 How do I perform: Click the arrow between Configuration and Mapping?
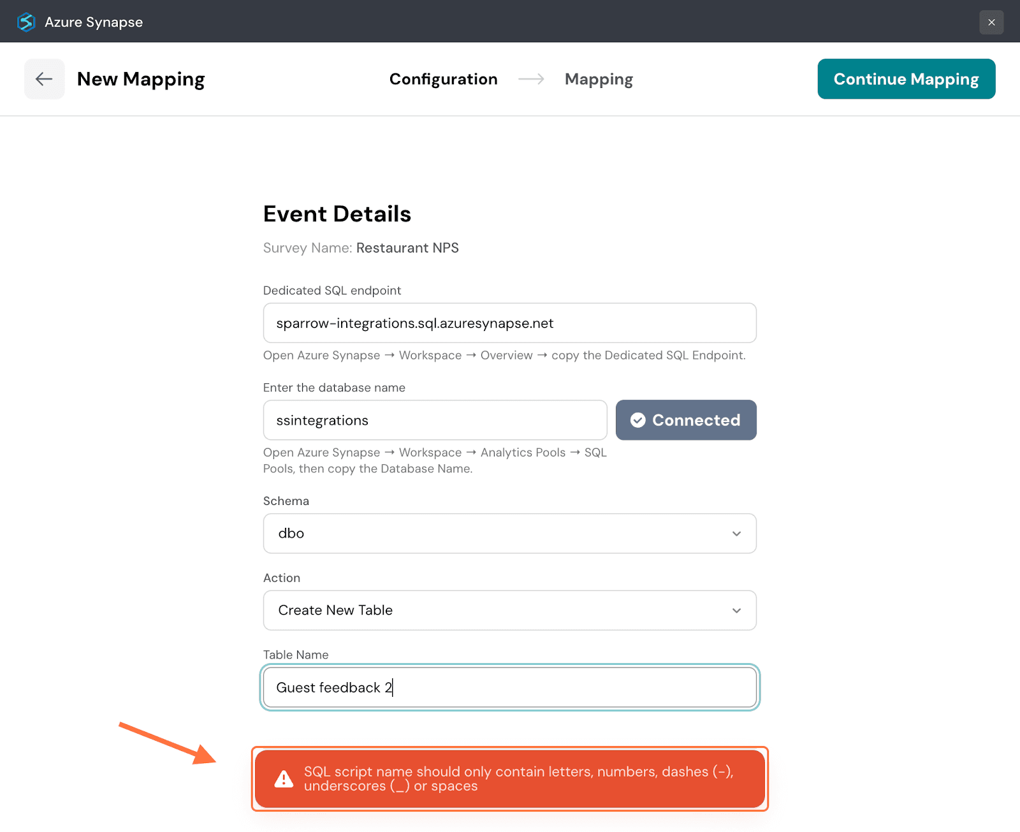pos(531,79)
